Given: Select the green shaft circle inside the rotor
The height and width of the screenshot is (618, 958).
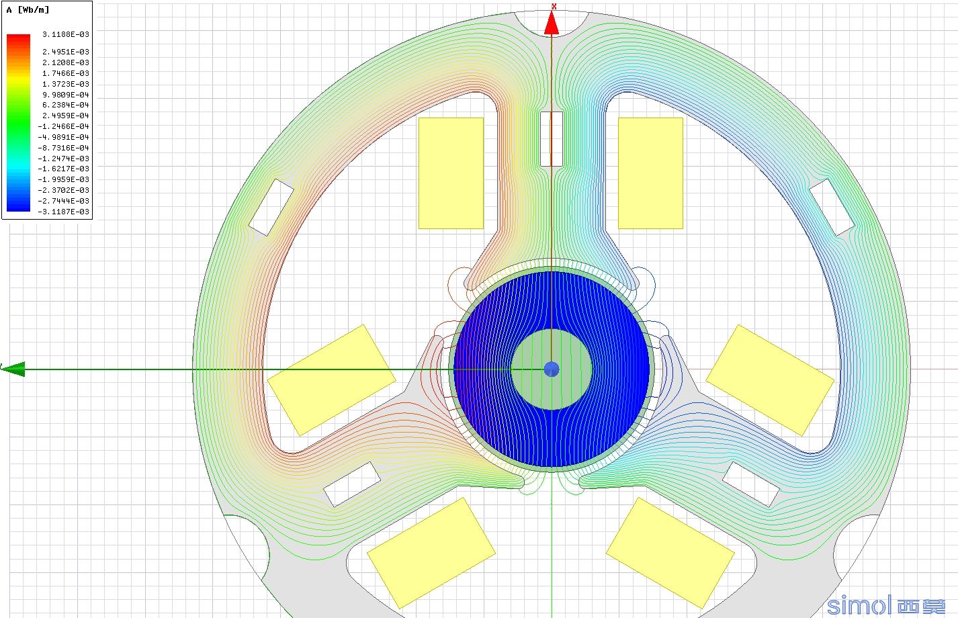Looking at the screenshot, I should 552,369.
